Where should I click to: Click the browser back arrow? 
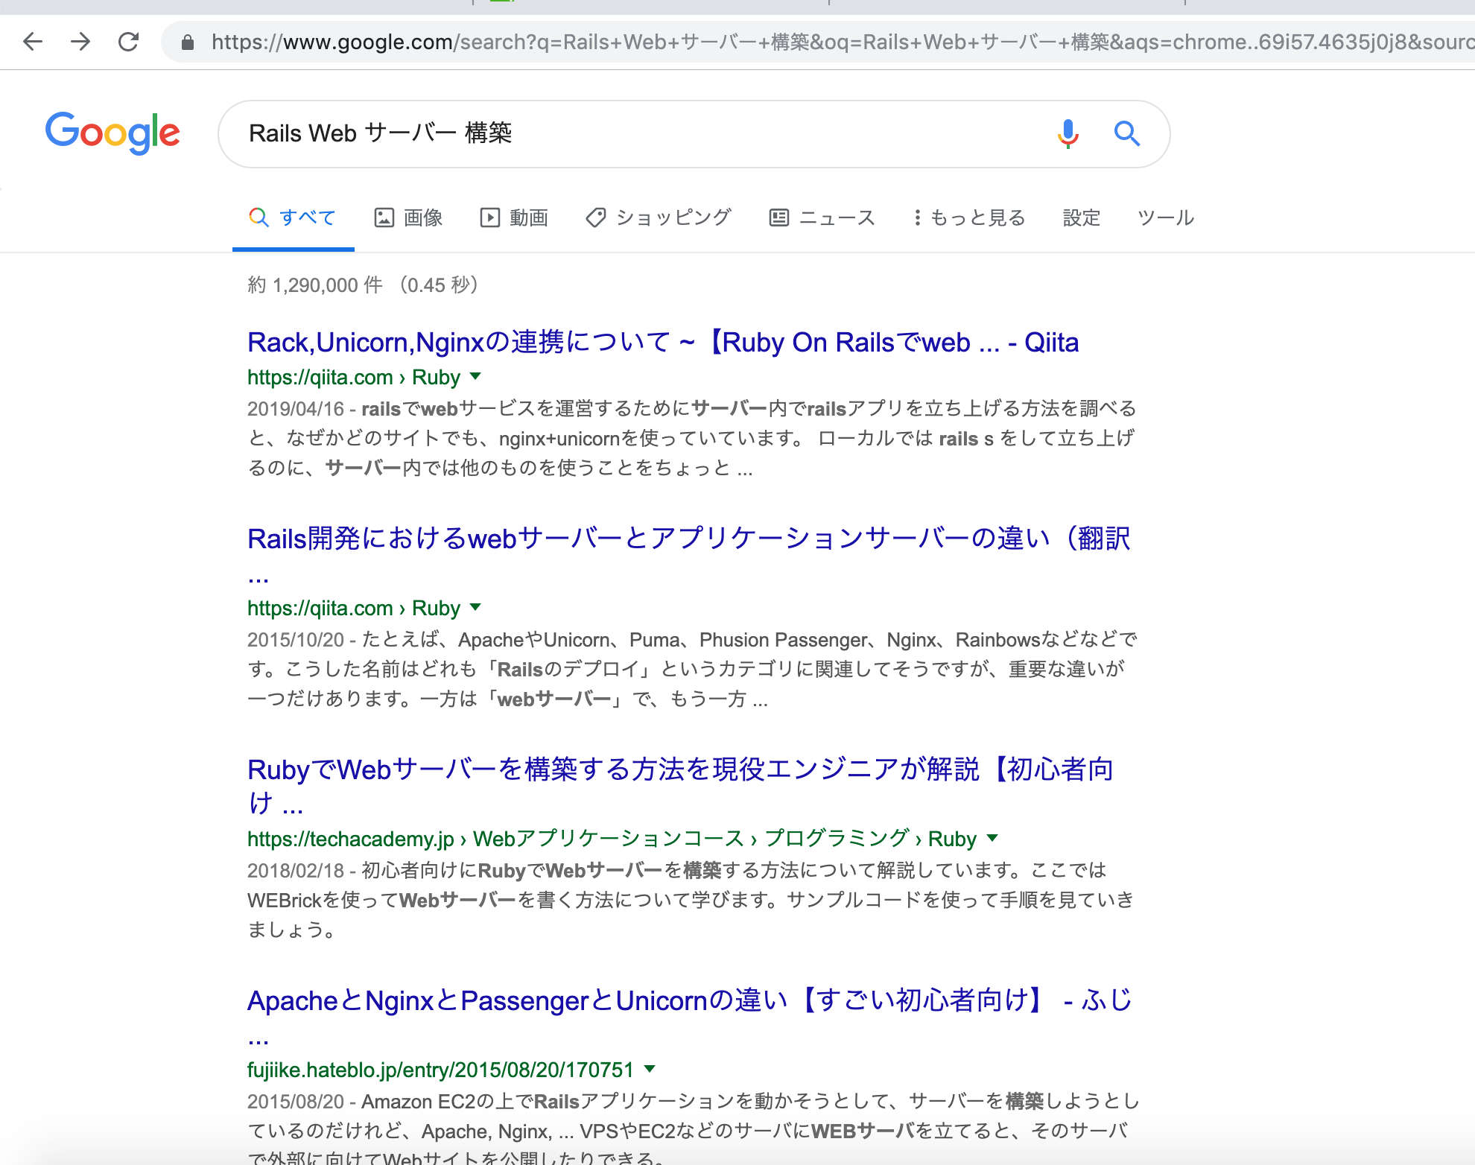tap(33, 41)
